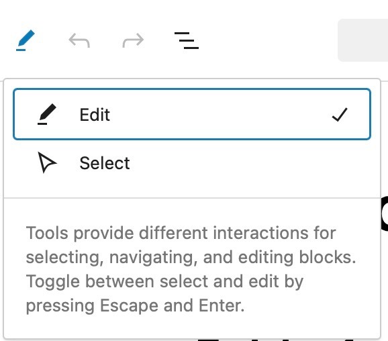Click the checkmark on the Edit row
The image size is (388, 341).
(x=340, y=115)
